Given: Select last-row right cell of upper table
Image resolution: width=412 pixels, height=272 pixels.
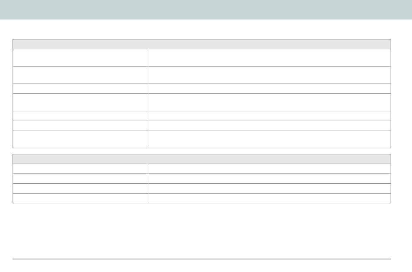Looking at the screenshot, I should (x=270, y=139).
